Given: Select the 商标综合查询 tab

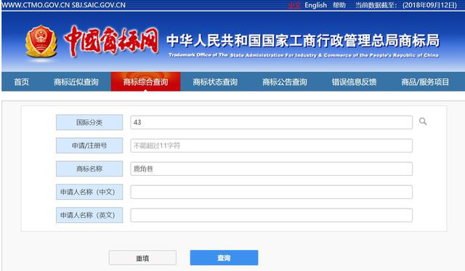Looking at the screenshot, I should pos(145,81).
